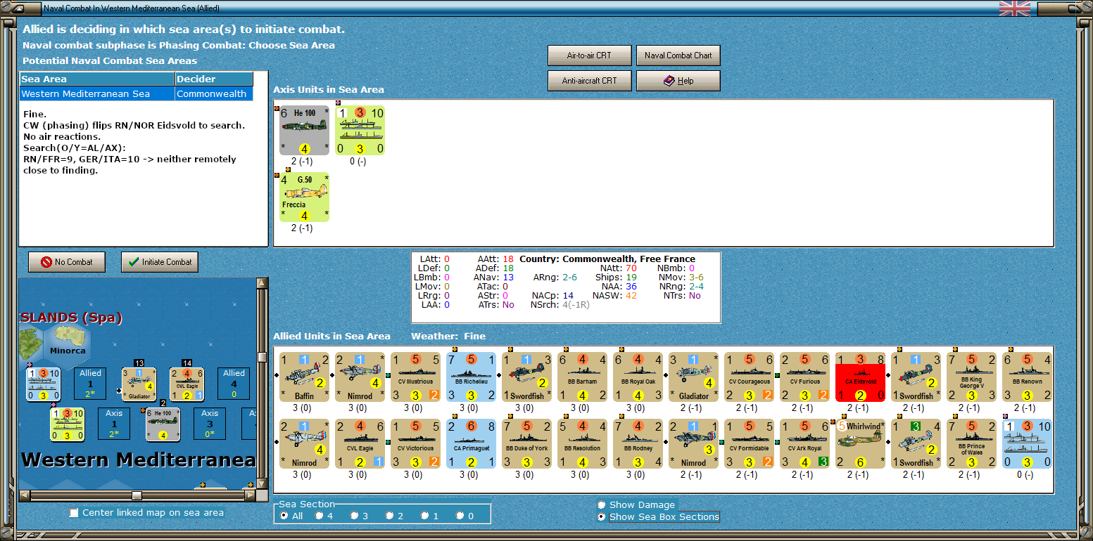Confirm with Initiate Combat

(160, 262)
